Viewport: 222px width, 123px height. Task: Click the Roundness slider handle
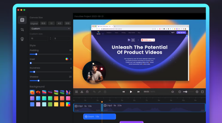click(34, 72)
